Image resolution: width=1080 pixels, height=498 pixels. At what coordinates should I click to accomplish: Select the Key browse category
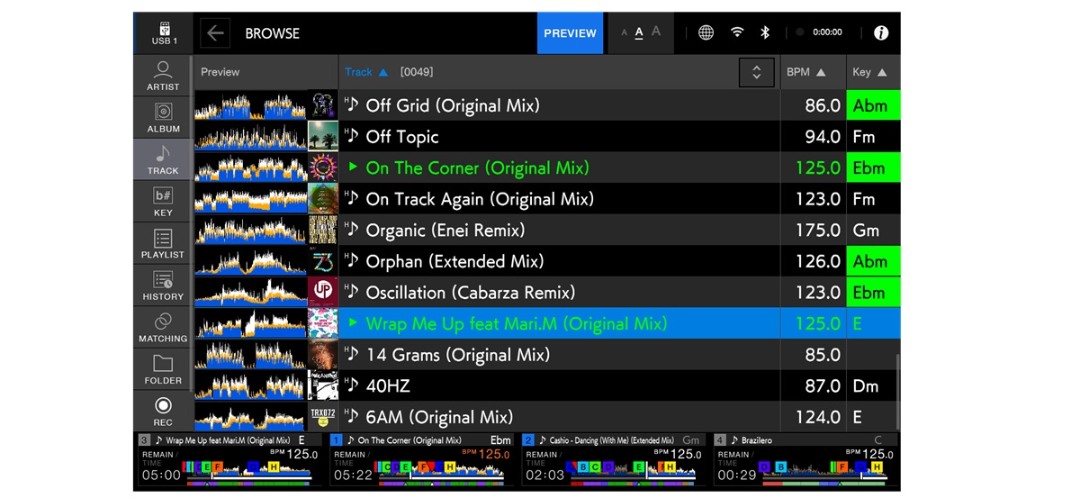(x=163, y=202)
